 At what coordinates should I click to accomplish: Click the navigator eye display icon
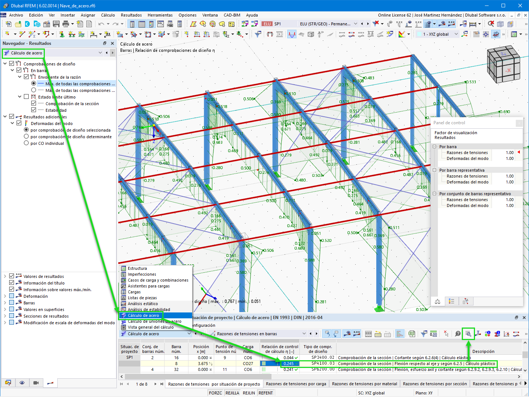[22, 383]
